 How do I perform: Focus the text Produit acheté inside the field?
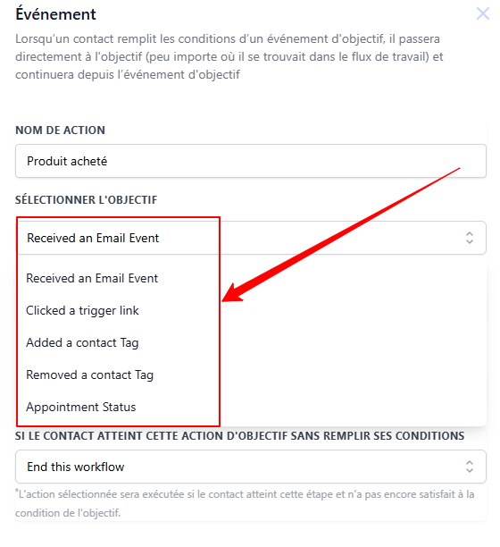pos(67,161)
